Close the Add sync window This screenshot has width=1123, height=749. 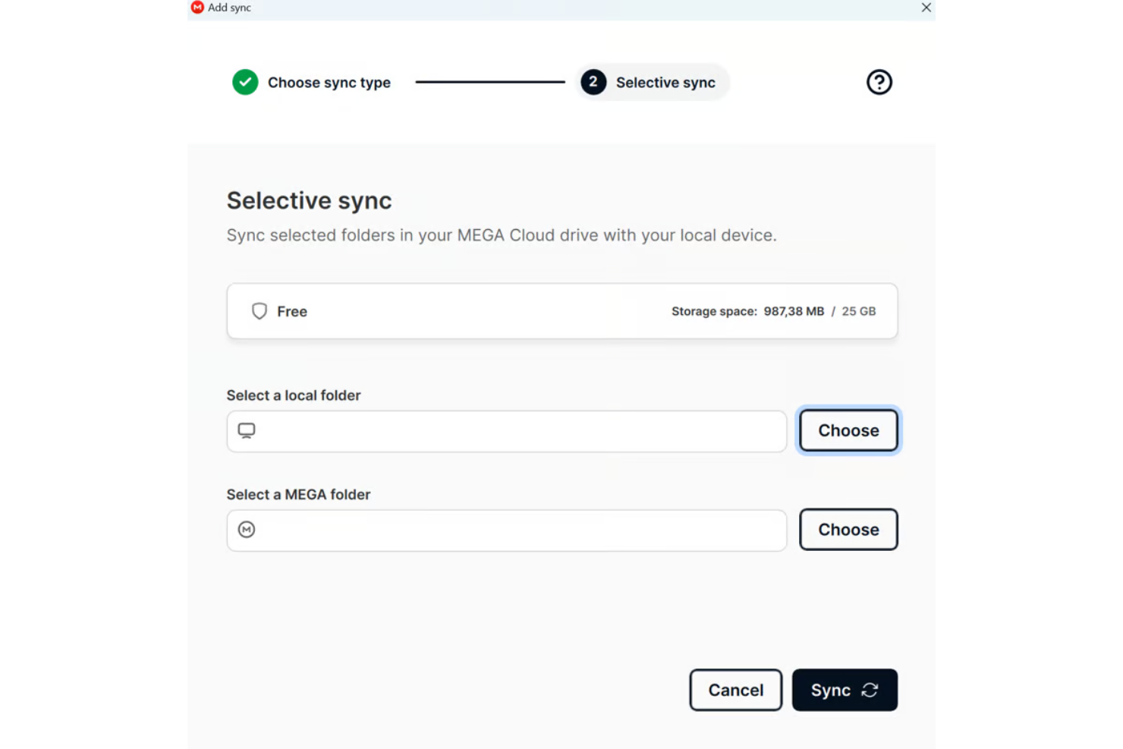926,8
